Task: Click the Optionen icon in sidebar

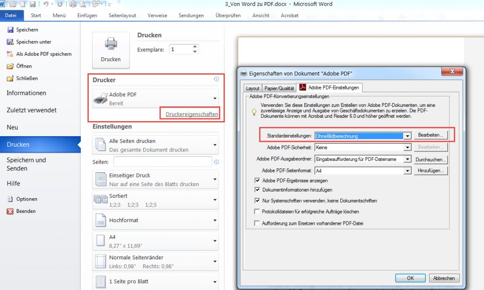Action: pyautogui.click(x=10, y=199)
